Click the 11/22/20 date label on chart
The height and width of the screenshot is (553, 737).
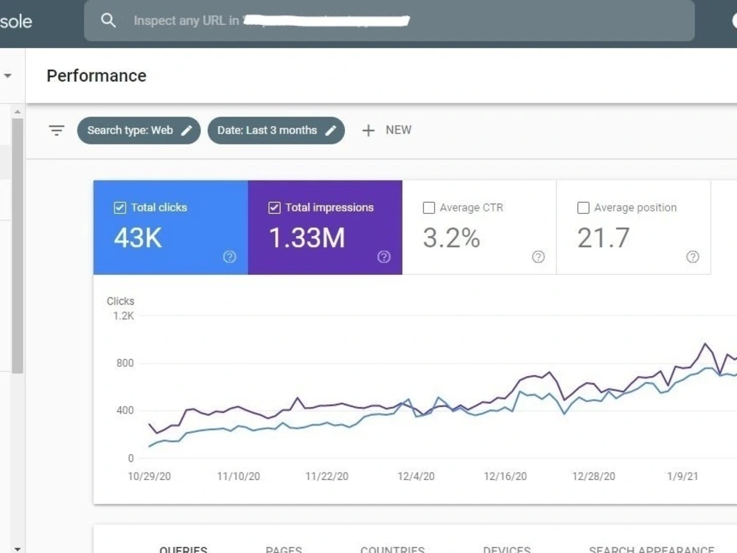point(327,476)
